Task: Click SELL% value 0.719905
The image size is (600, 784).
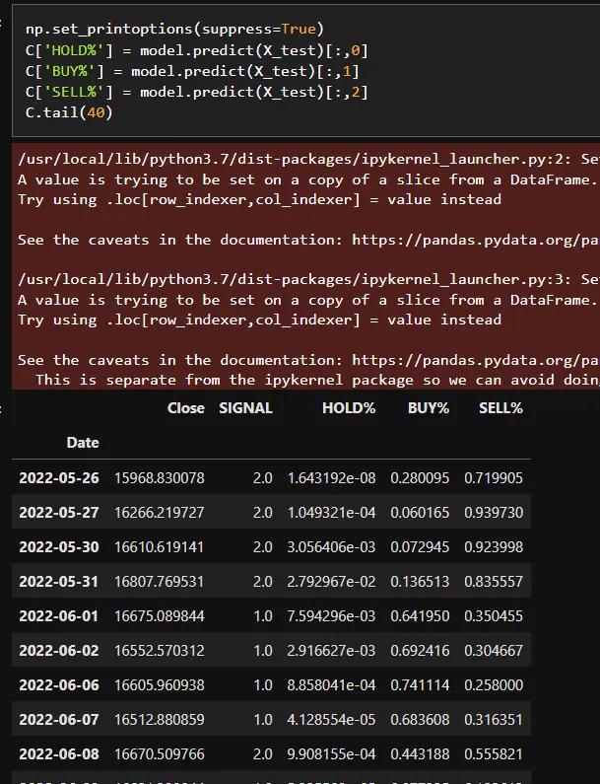Action: click(494, 478)
